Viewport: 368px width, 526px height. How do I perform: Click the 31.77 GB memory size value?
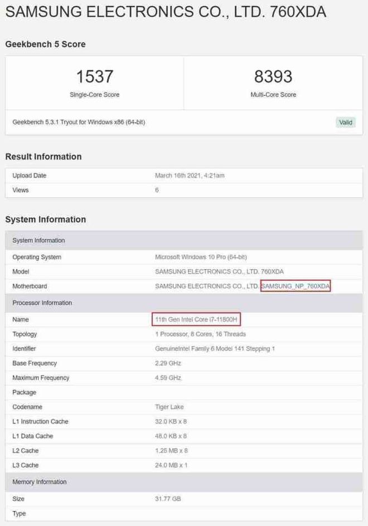(x=168, y=499)
